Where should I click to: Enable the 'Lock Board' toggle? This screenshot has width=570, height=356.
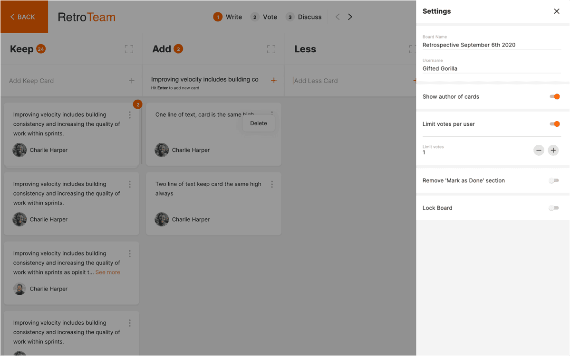[x=554, y=208]
